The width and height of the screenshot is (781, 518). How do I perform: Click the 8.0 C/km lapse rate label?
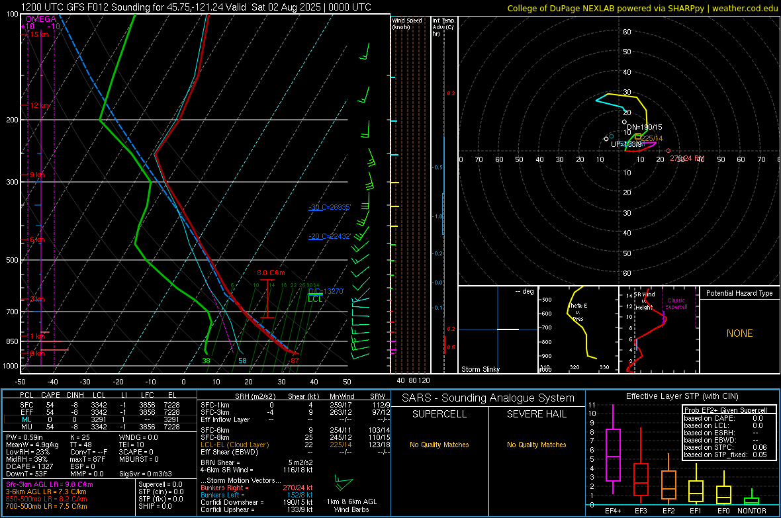tap(271, 273)
